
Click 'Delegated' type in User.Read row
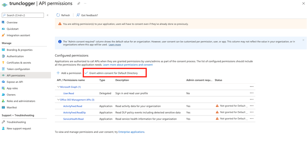point(105,93)
